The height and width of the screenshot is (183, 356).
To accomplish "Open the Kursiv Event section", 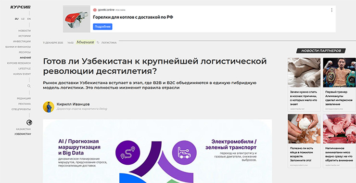I will [x=22, y=74].
